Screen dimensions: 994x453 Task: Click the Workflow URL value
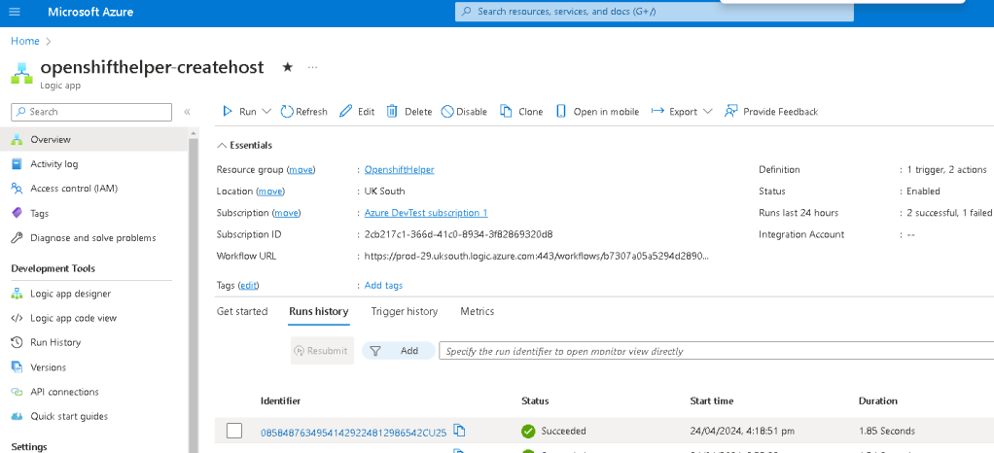(536, 257)
